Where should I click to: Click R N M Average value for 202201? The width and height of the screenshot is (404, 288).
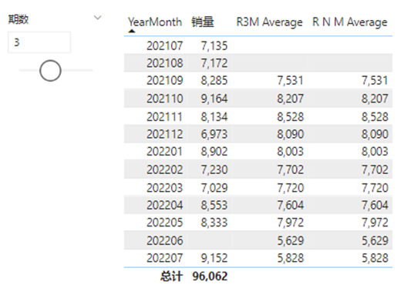pos(375,152)
